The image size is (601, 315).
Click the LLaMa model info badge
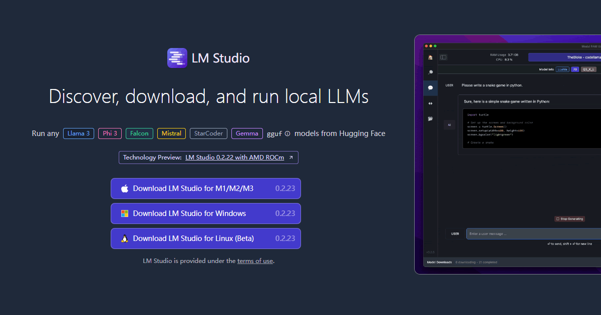[x=562, y=69]
